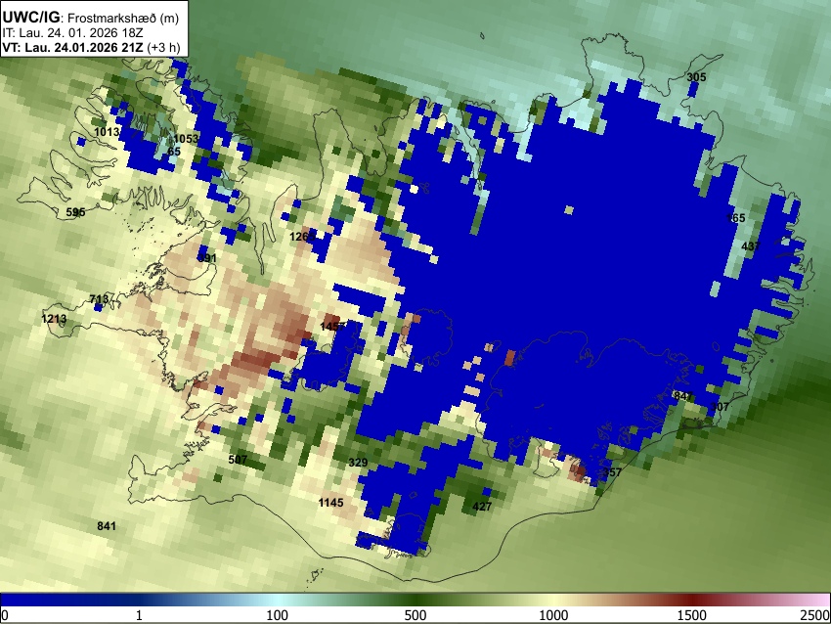Click the map value '1053'
The height and width of the screenshot is (624, 831).
coord(186,139)
